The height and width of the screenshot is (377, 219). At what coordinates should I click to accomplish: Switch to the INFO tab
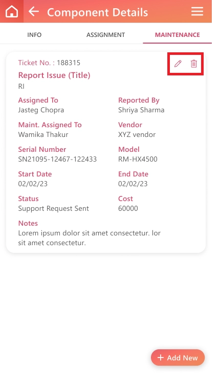34,35
